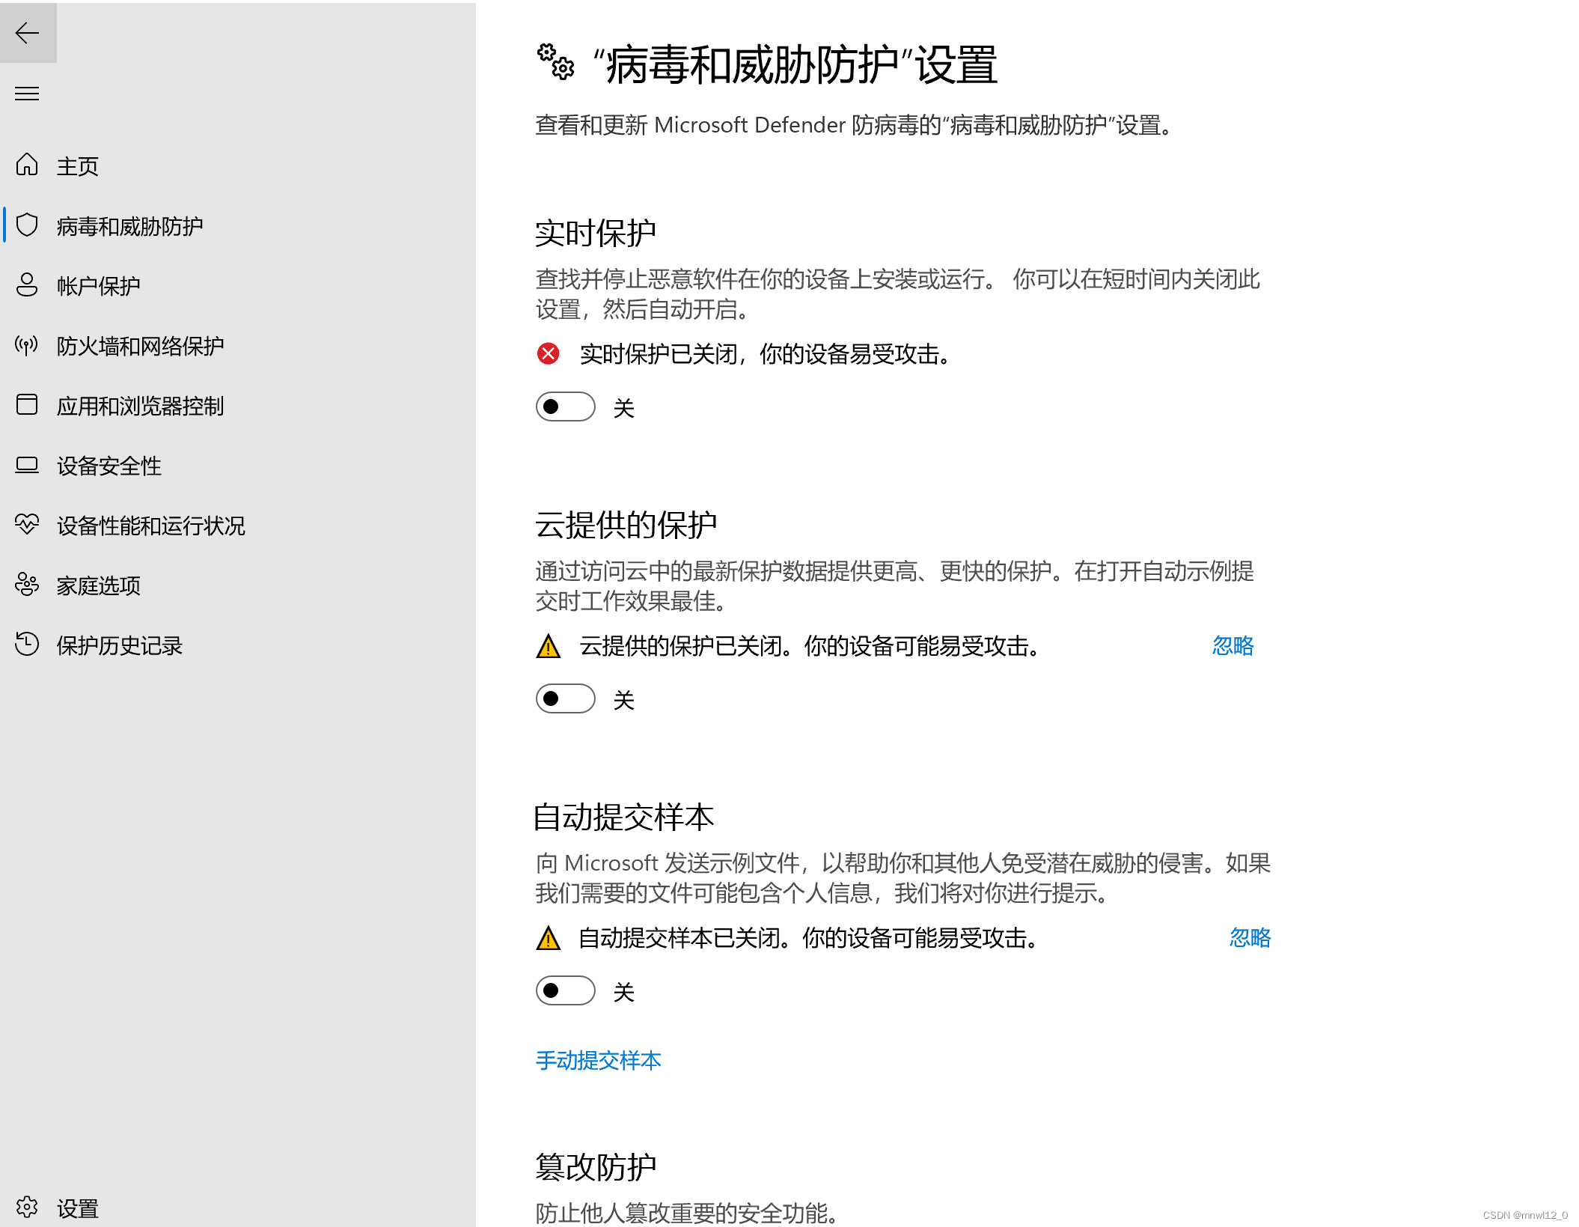1579x1227 pixels.
Task: Open 设置 at the sidebar bottom
Action: click(x=77, y=1208)
